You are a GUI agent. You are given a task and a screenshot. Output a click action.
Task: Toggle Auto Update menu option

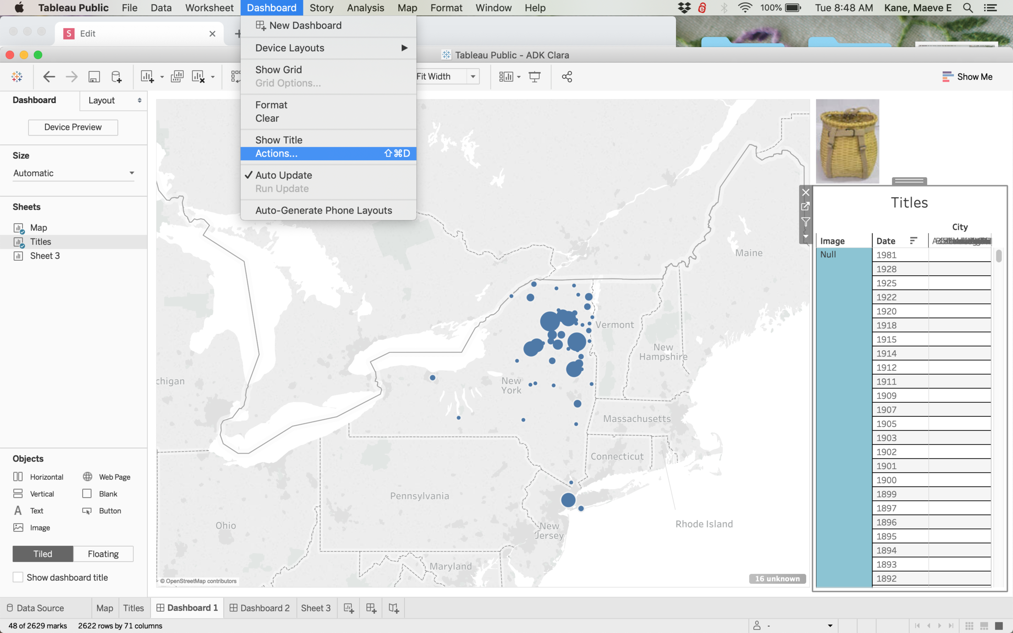[x=283, y=175]
